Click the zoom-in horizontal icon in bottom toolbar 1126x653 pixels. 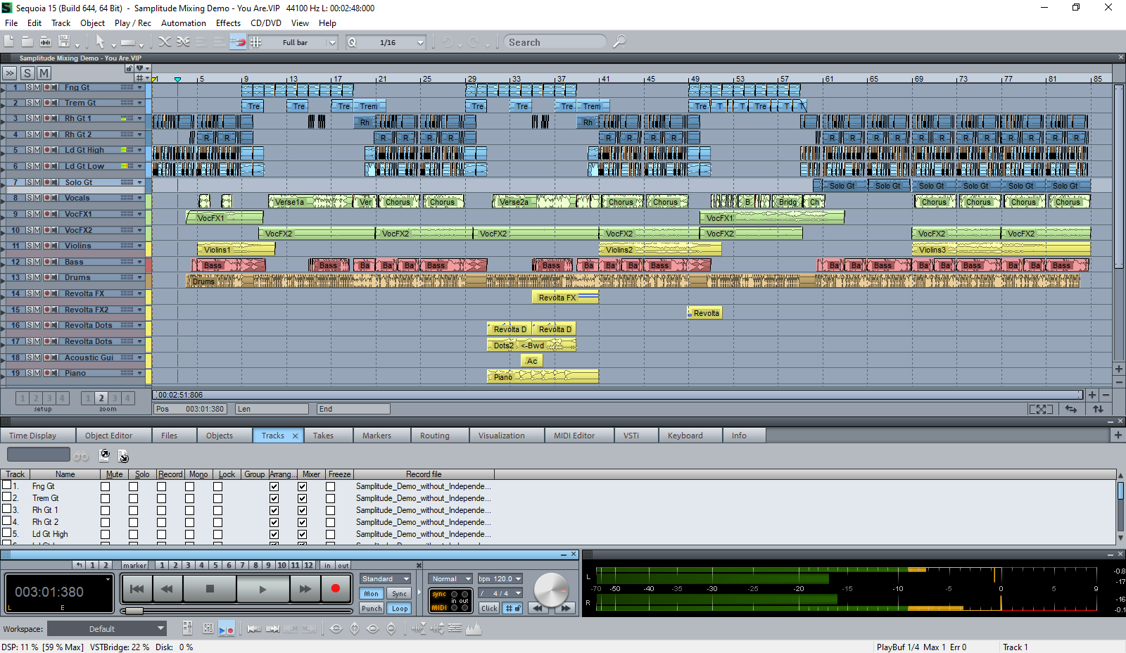(x=336, y=629)
